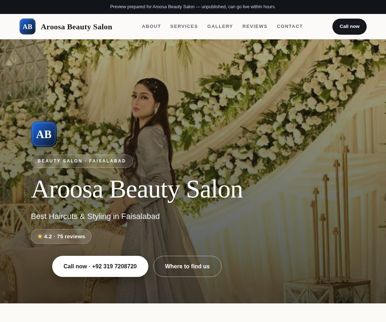Click the Where to find us button
Screen dimensions: 386x322
(187, 266)
